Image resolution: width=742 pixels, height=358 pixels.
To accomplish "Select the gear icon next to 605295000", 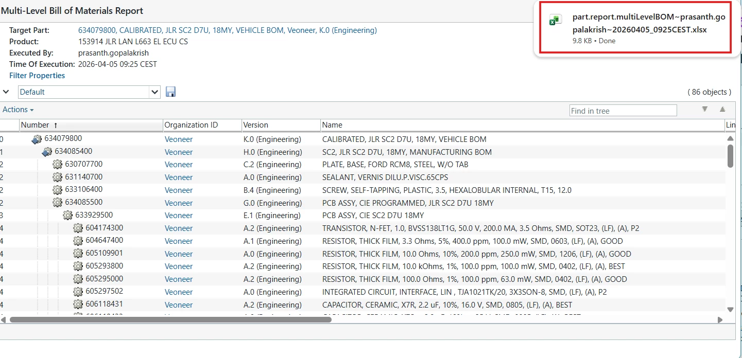I will [78, 279].
